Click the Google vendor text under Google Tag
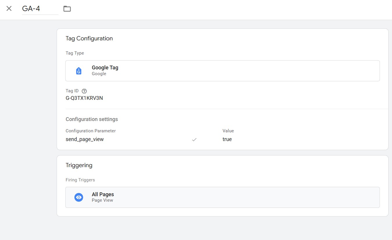The height and width of the screenshot is (240, 392). click(99, 74)
